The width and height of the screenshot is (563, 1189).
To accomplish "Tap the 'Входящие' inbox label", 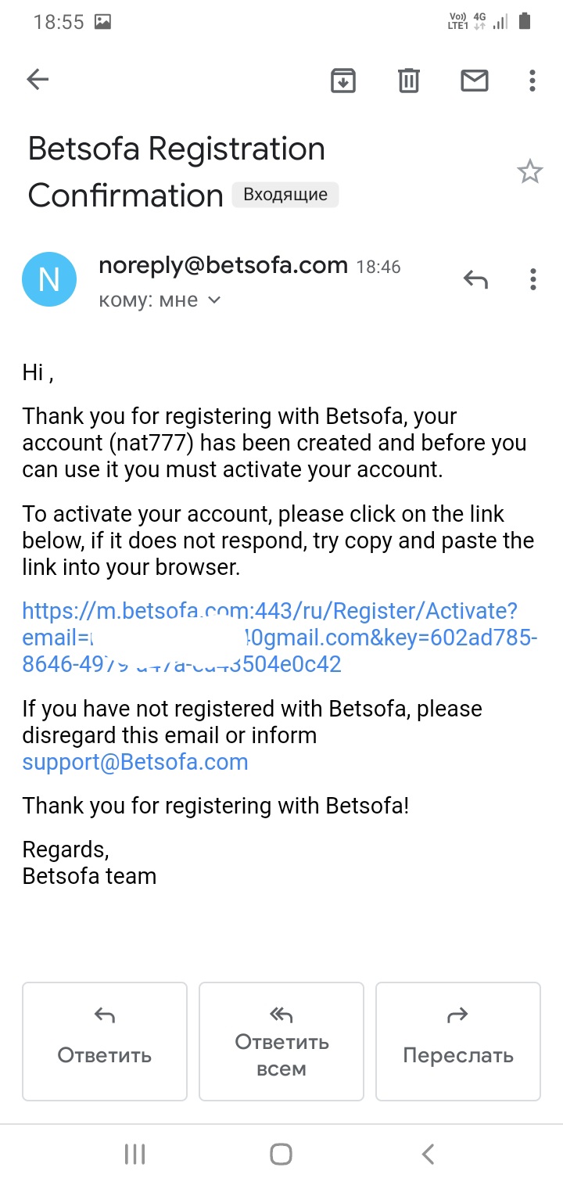I will (x=285, y=195).
